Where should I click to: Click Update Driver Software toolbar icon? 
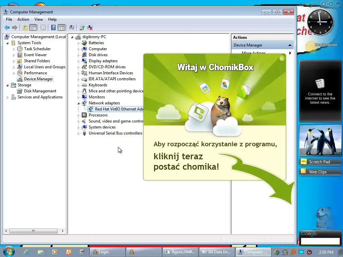82,27
